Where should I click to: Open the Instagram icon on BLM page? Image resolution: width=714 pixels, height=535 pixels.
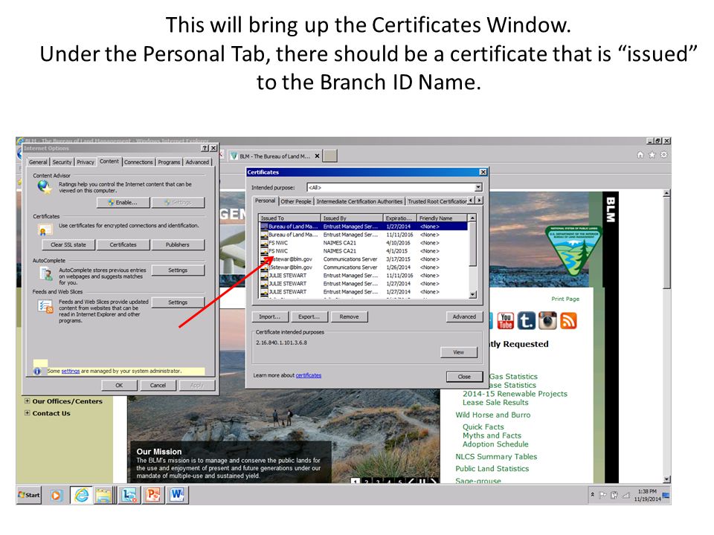pyautogui.click(x=547, y=321)
